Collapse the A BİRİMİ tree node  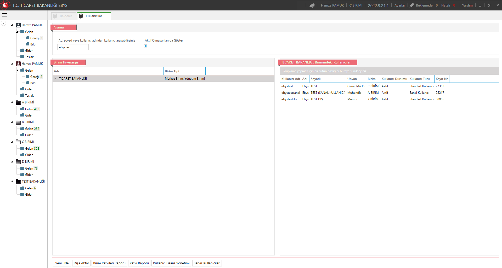(12, 102)
